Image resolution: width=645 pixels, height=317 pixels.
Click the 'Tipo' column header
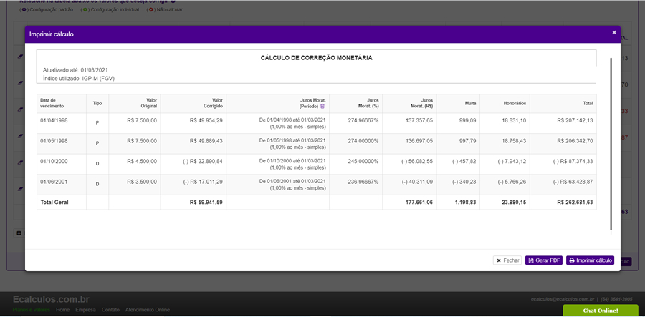coord(97,104)
